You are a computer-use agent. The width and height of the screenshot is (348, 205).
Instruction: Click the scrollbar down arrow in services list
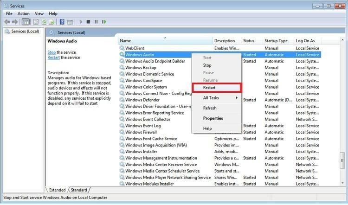click(x=343, y=183)
